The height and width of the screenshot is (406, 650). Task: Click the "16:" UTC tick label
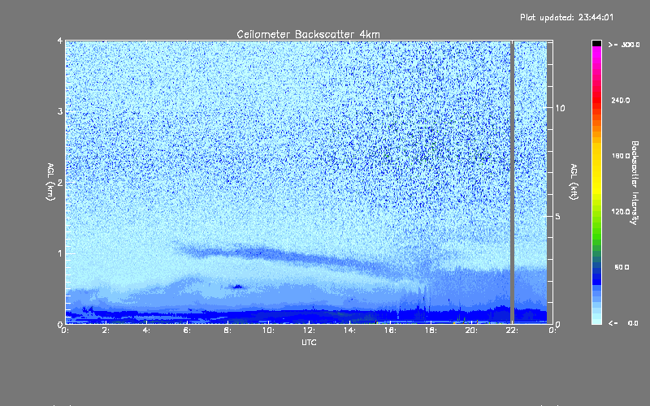(x=390, y=330)
